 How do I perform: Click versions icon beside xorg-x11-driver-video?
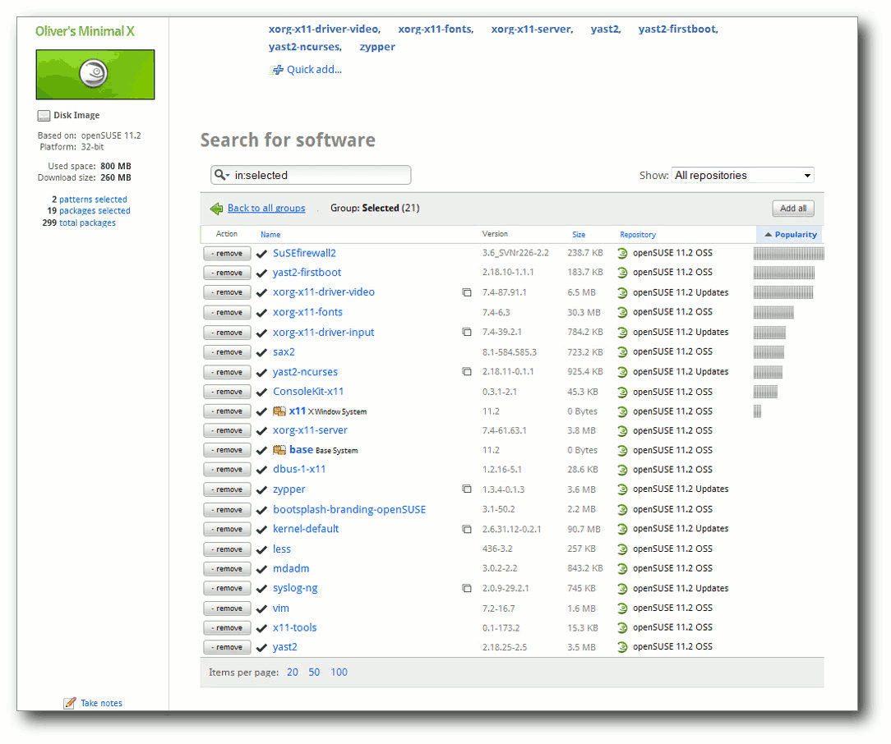click(x=467, y=293)
